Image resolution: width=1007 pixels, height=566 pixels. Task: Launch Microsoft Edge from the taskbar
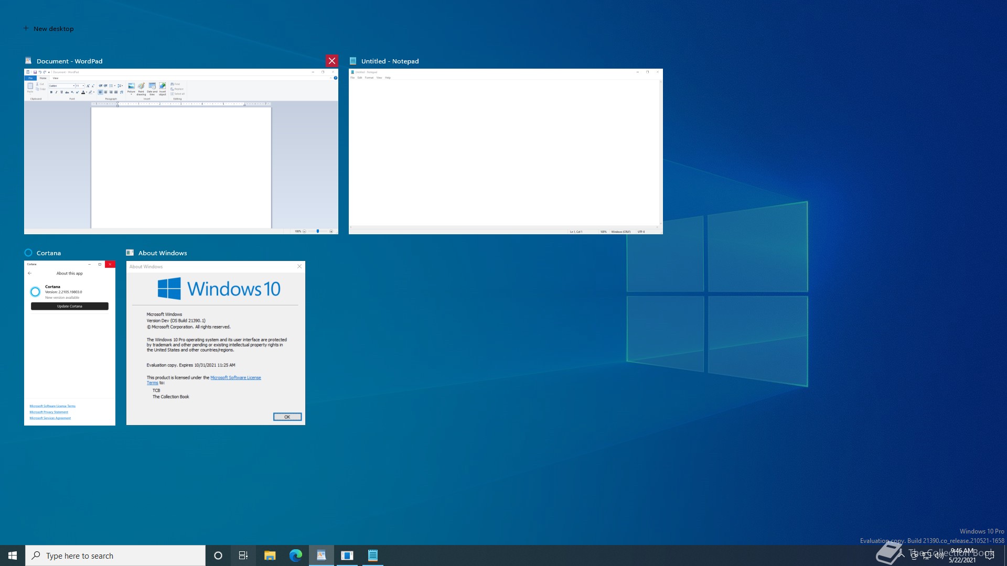pyautogui.click(x=295, y=556)
